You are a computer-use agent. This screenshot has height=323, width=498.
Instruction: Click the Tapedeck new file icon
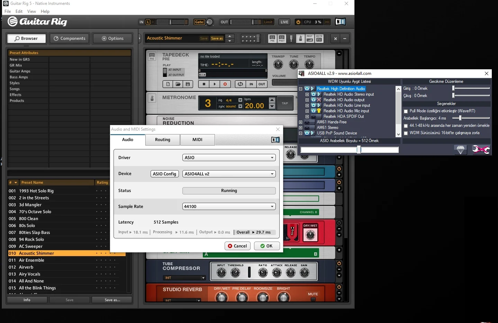click(x=168, y=84)
